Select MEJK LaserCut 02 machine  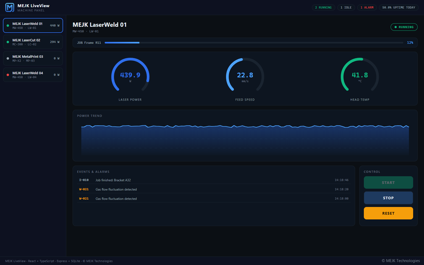[x=33, y=42]
